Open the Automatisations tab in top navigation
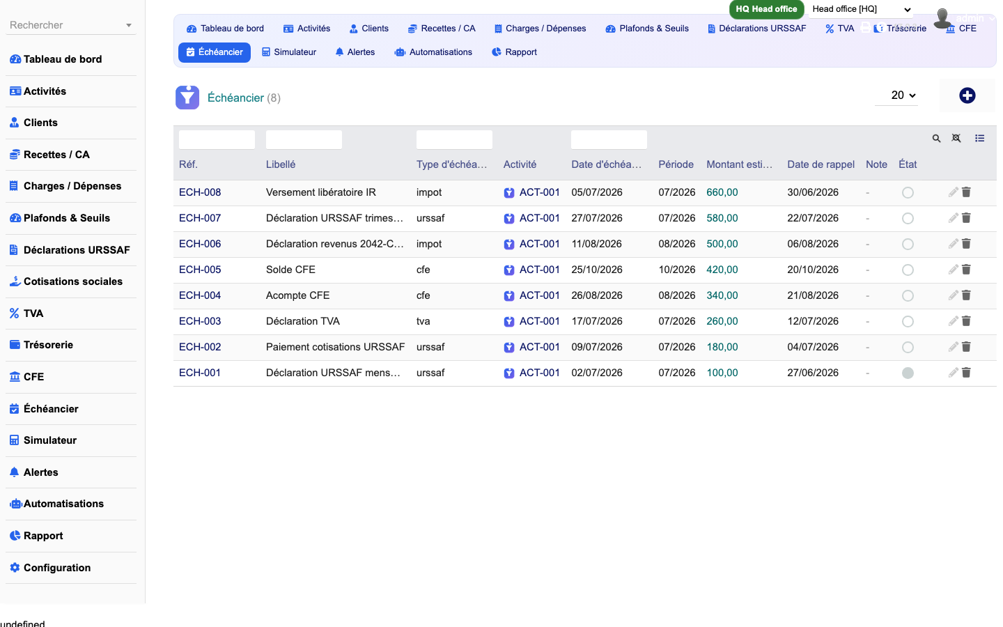 [433, 52]
